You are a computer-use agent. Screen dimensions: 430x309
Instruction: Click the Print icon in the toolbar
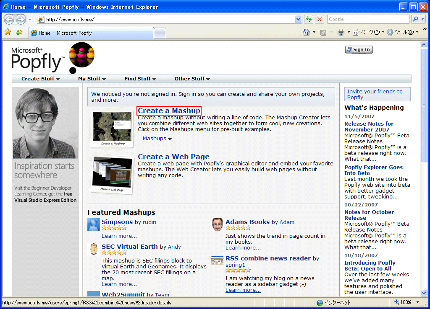point(341,33)
